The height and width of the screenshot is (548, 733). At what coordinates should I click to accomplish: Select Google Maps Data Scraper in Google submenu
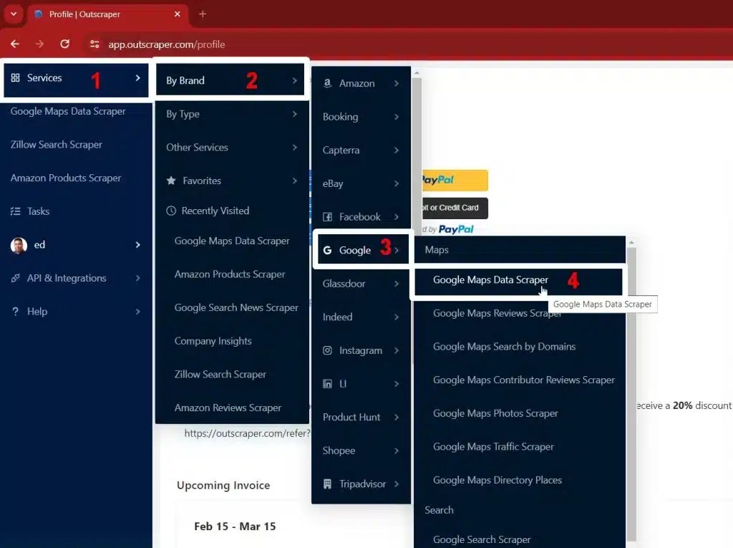pyautogui.click(x=518, y=280)
